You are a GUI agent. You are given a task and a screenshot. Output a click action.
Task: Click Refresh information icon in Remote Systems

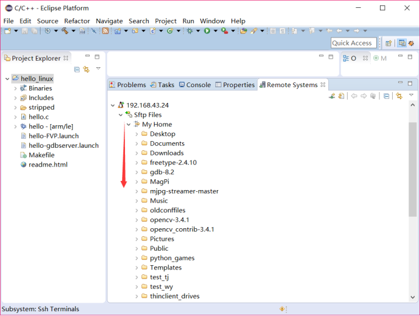341,96
